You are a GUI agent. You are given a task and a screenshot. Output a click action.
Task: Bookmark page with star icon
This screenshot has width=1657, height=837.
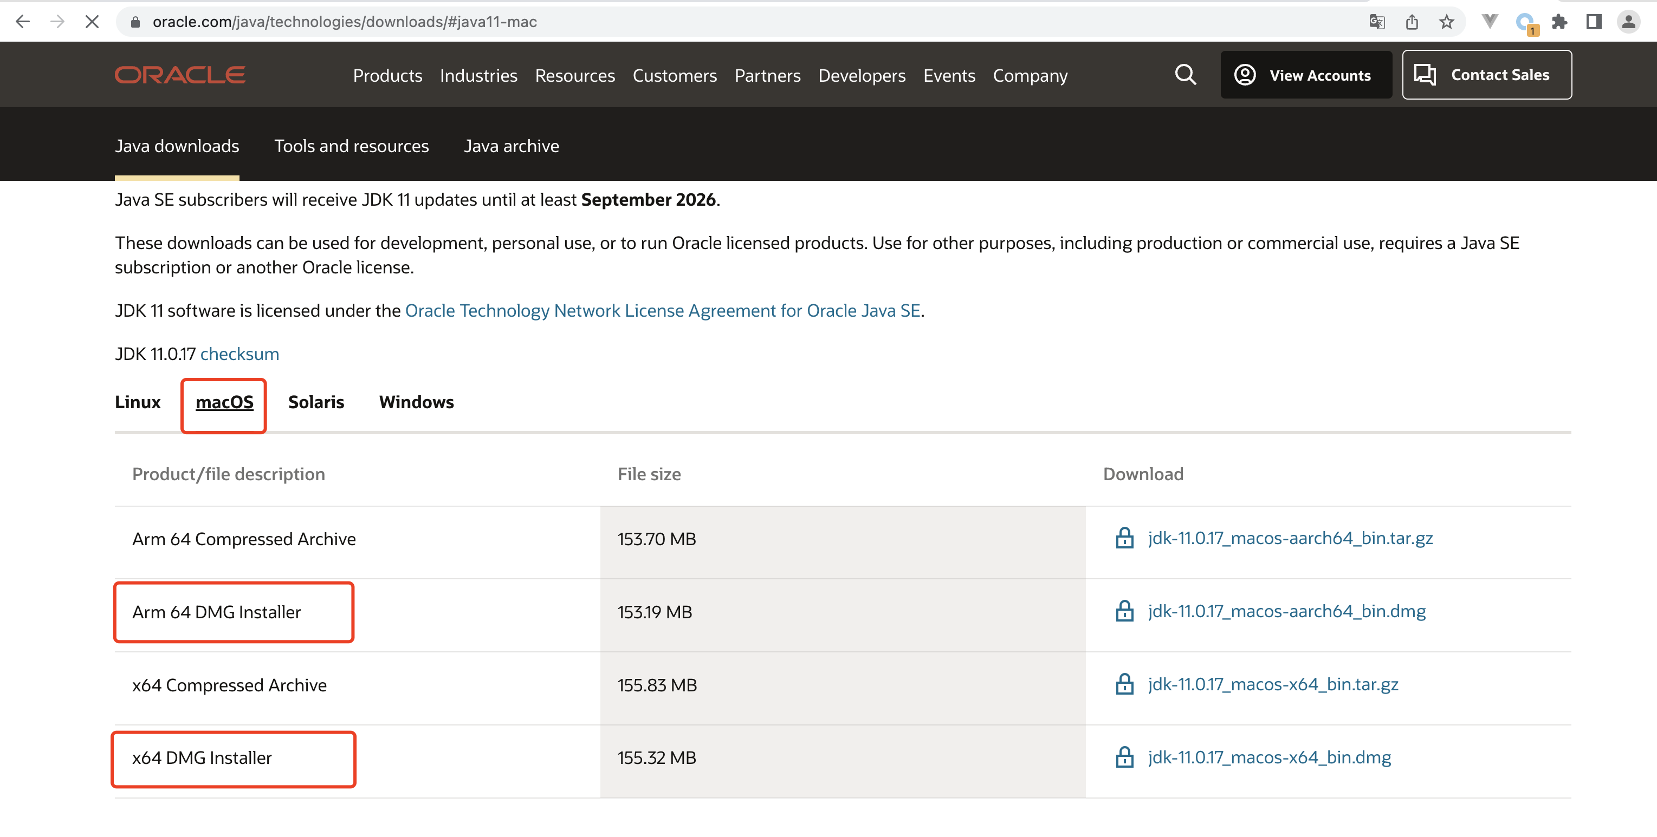(x=1446, y=22)
